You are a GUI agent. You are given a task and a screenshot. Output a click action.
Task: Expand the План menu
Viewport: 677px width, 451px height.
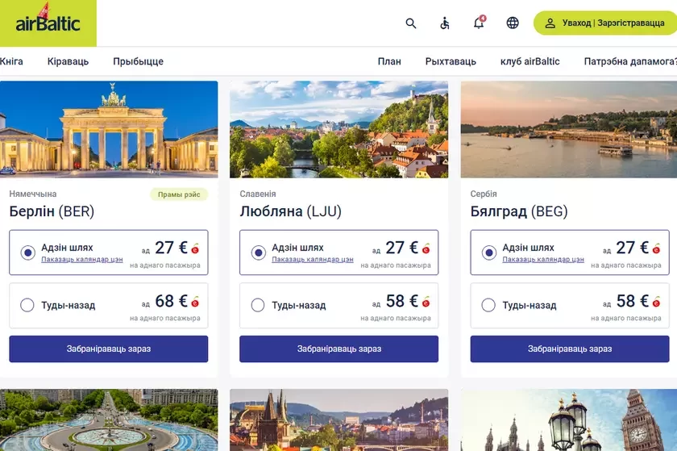point(389,61)
